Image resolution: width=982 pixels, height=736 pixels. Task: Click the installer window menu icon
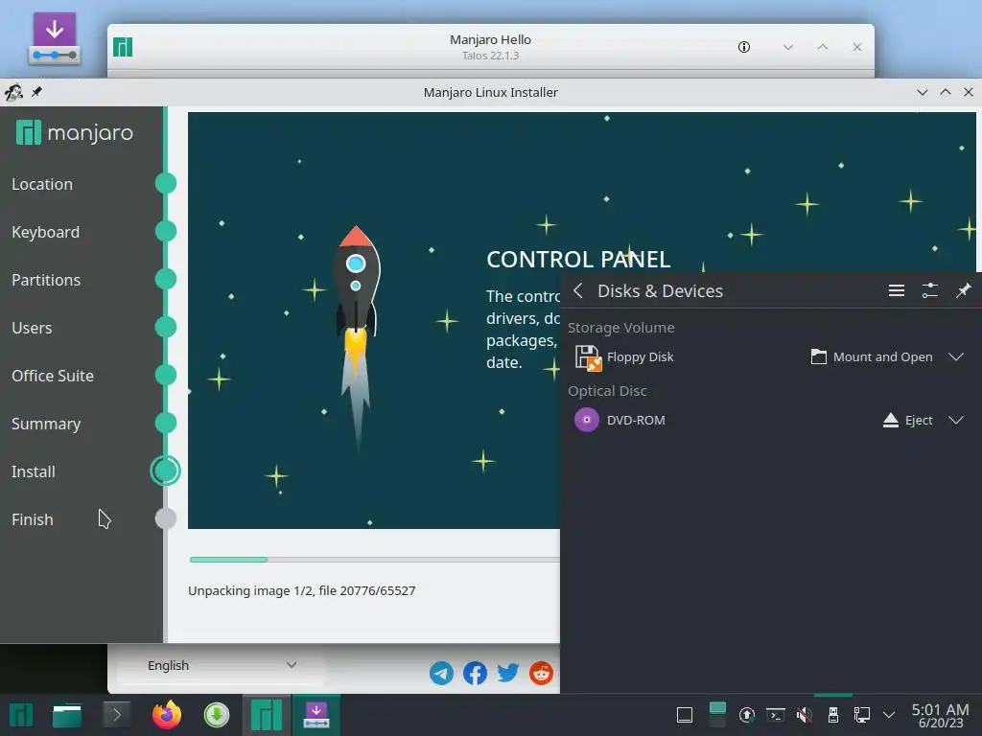(13, 92)
